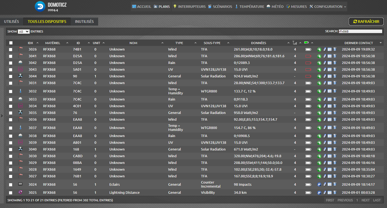Open the log icon for idx 3032
Viewport: 387px width, 208px height.
[x=329, y=91]
